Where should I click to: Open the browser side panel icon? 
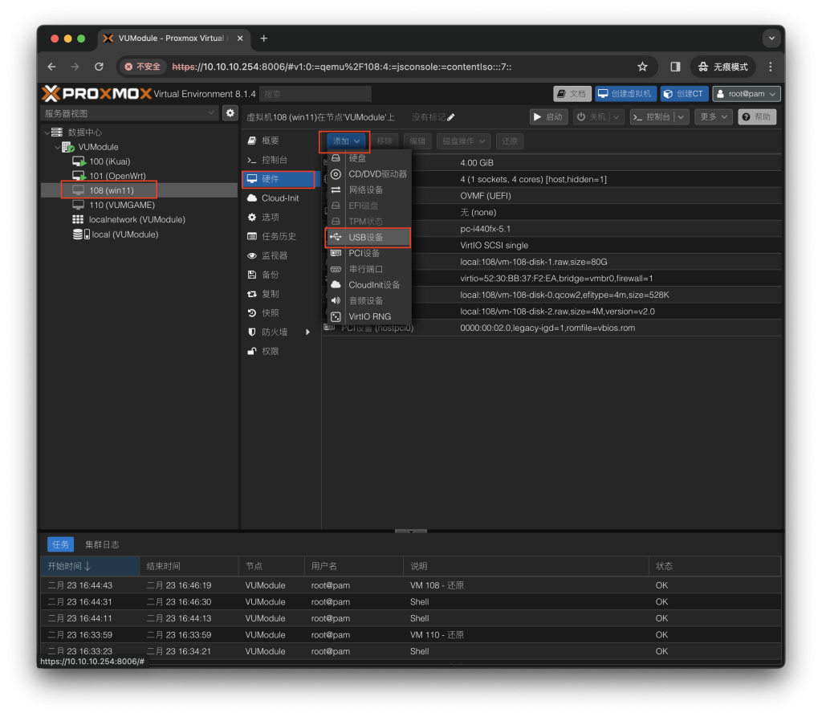coord(675,67)
